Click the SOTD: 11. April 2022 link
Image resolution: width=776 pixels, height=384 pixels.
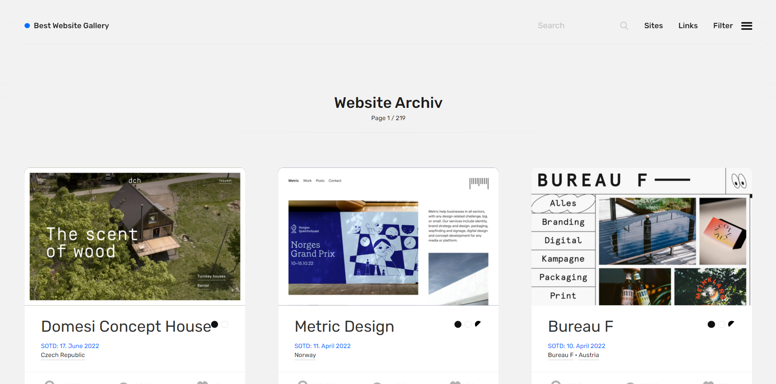pos(322,346)
